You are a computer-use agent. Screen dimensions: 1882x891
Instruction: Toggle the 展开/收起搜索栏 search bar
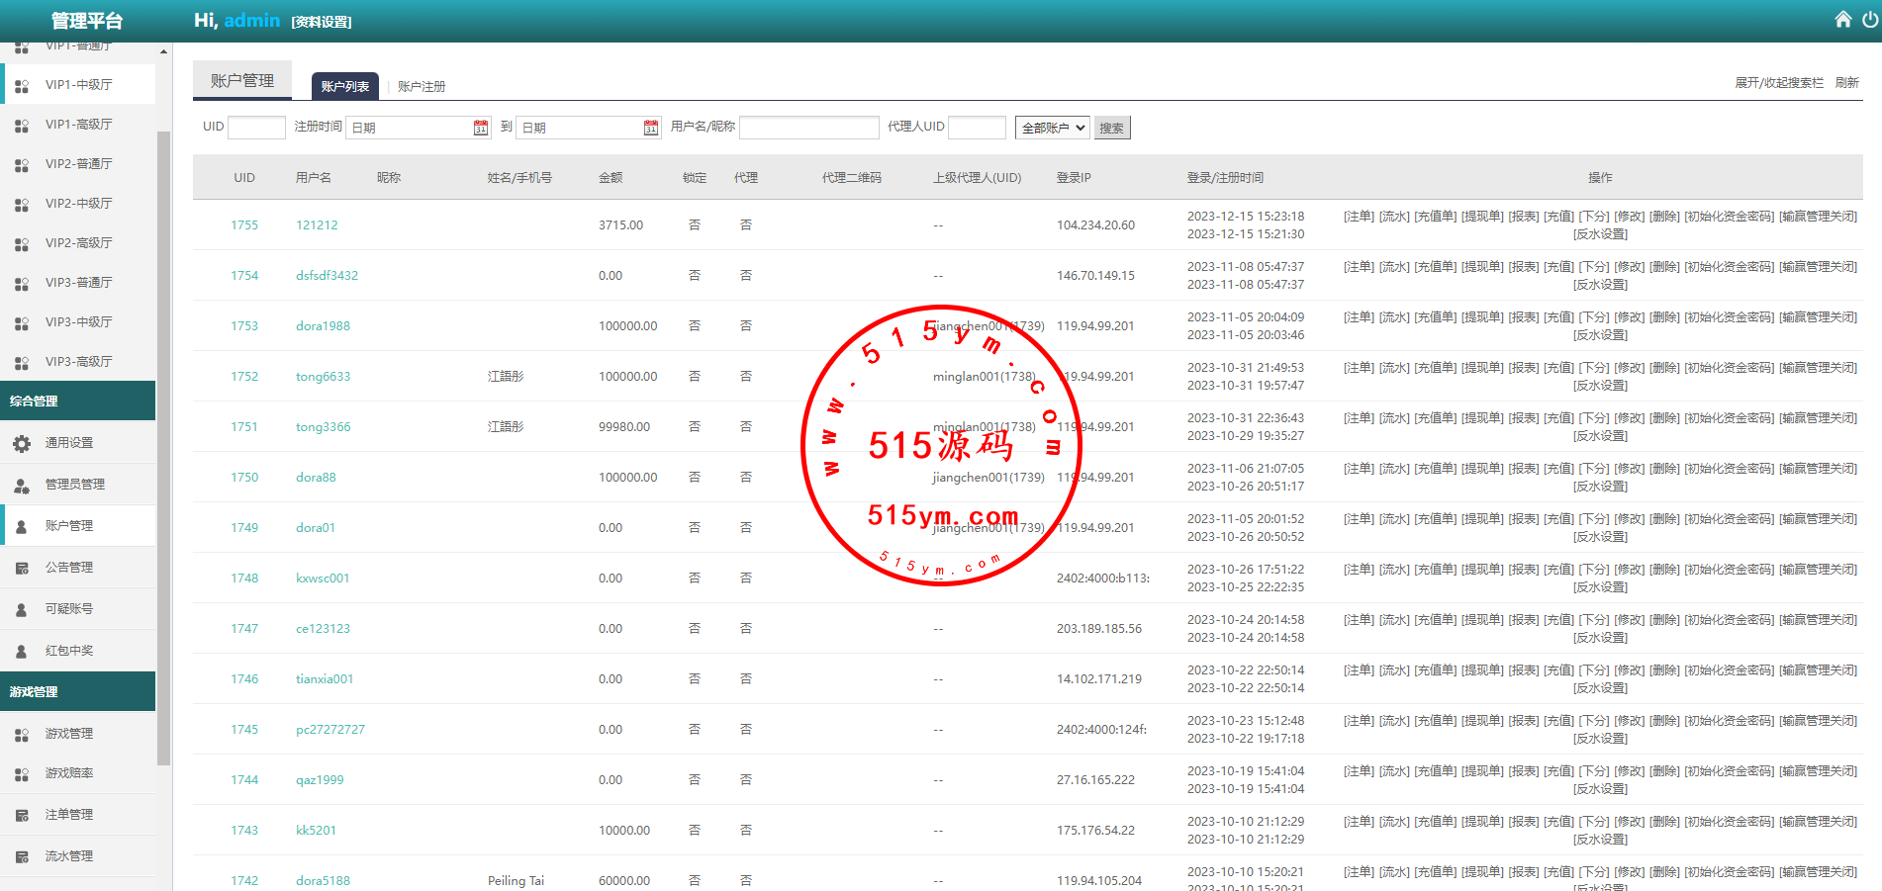coord(1778,83)
